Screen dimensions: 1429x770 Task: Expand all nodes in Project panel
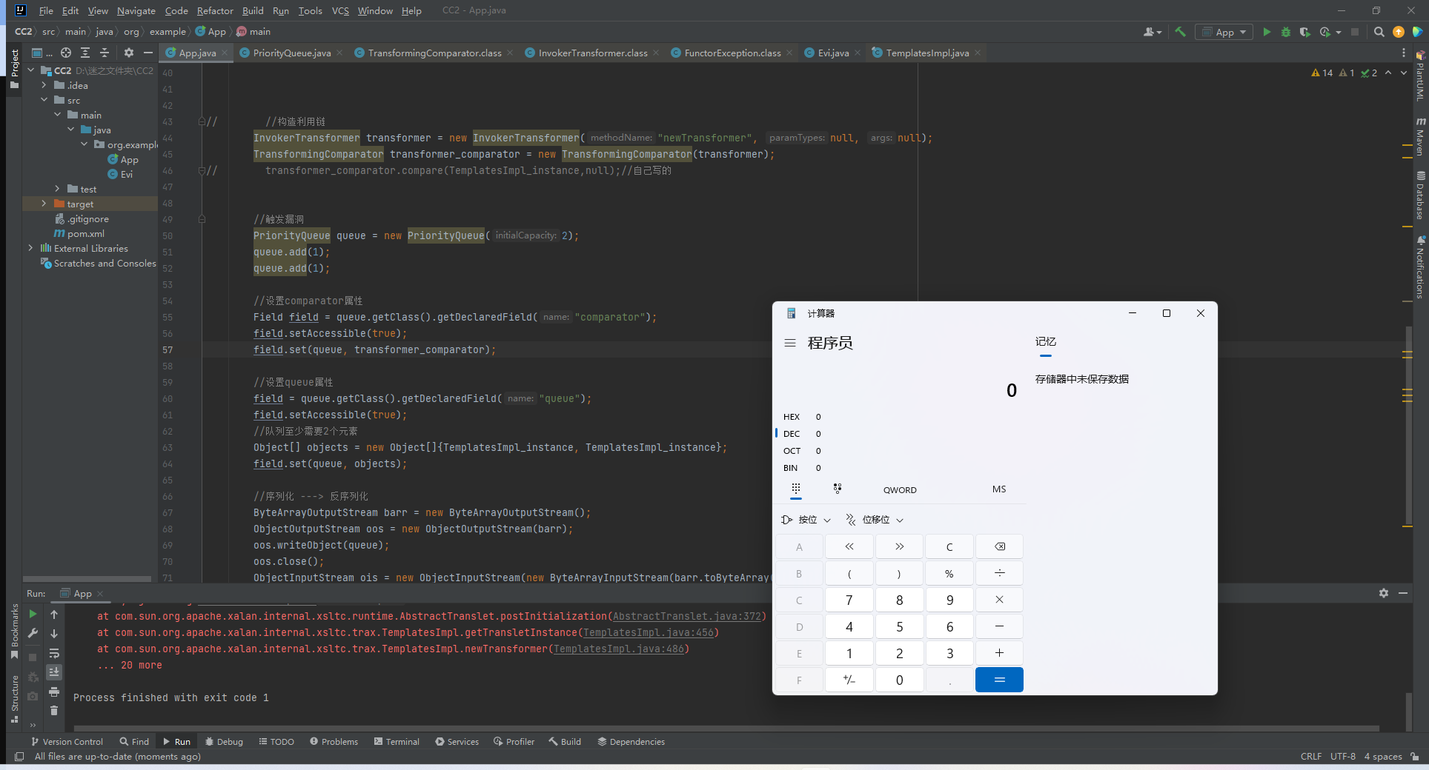pos(85,53)
